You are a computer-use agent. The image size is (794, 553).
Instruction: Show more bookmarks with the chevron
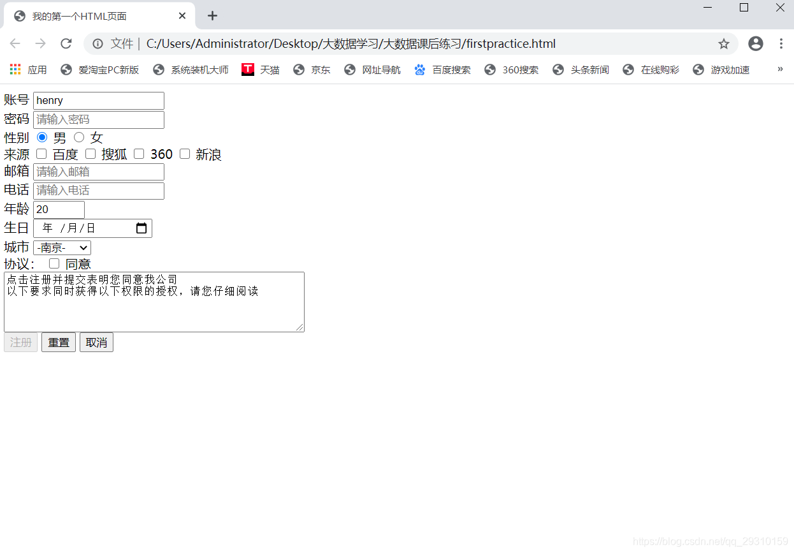780,69
